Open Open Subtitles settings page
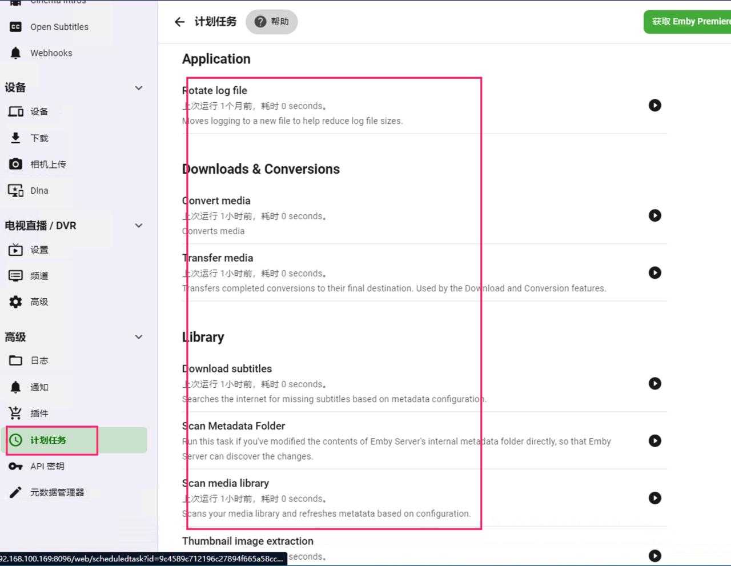The height and width of the screenshot is (566, 731). click(x=59, y=27)
